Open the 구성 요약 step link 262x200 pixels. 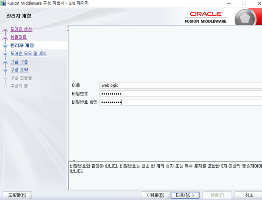pos(20,70)
